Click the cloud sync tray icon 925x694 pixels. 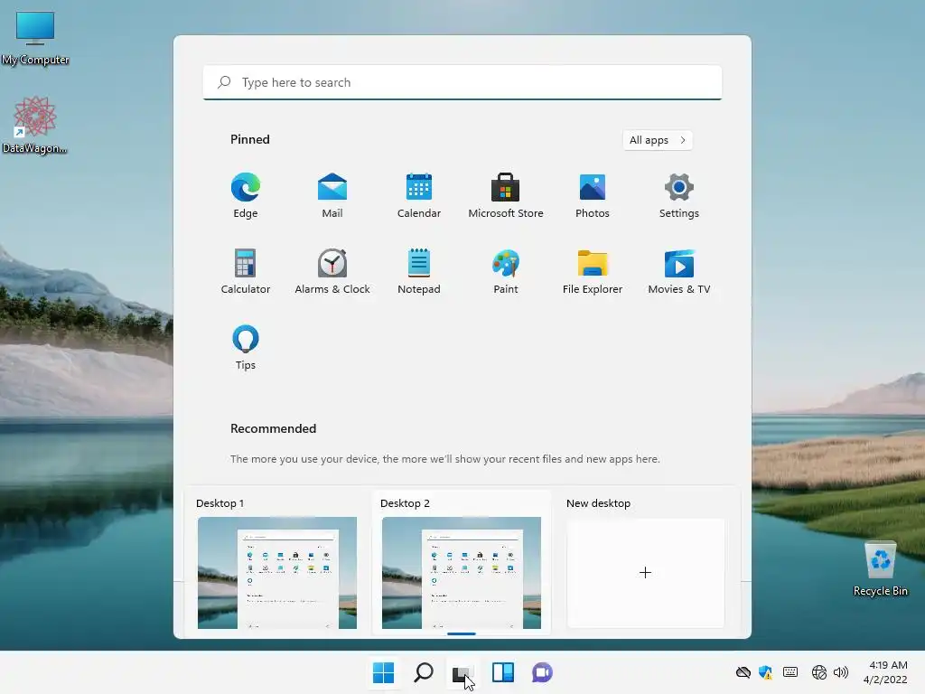point(743,672)
